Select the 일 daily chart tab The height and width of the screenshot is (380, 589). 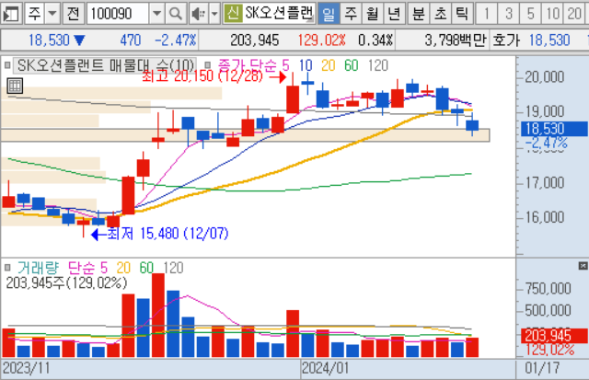(329, 14)
